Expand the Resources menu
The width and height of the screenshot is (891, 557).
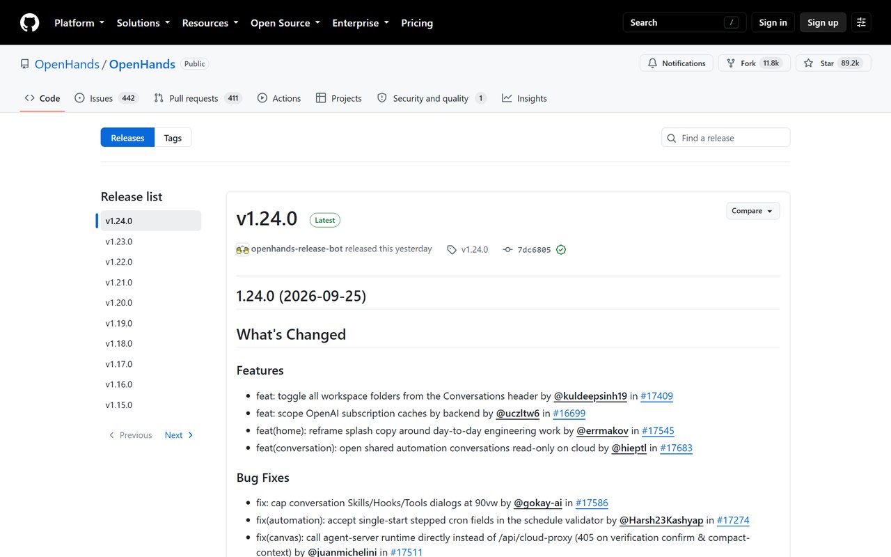[x=210, y=23]
